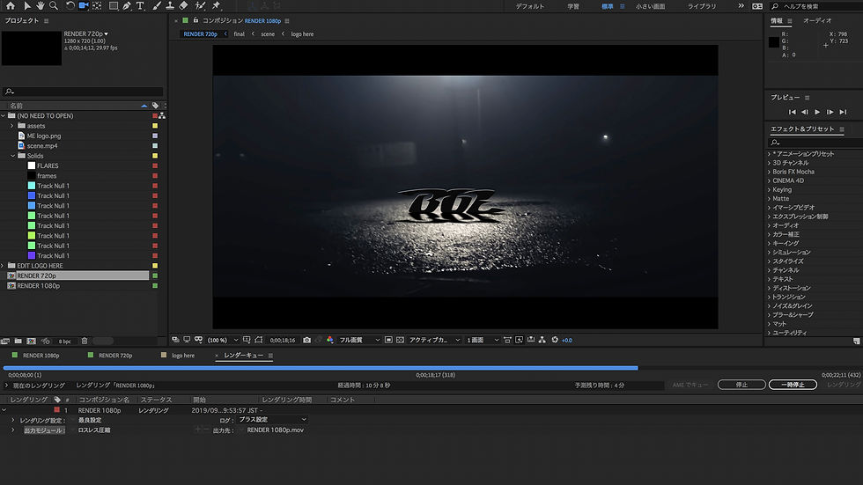The height and width of the screenshot is (485, 863).
Task: Switch to the RENDER 1080p timeline tab
Action: pos(41,356)
